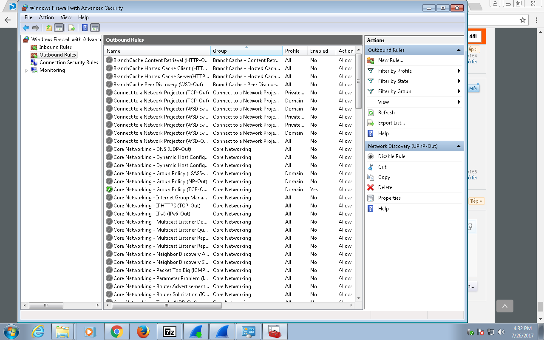This screenshot has width=544, height=340.
Task: Click the Export List toolbar icon
Action: [x=71, y=28]
